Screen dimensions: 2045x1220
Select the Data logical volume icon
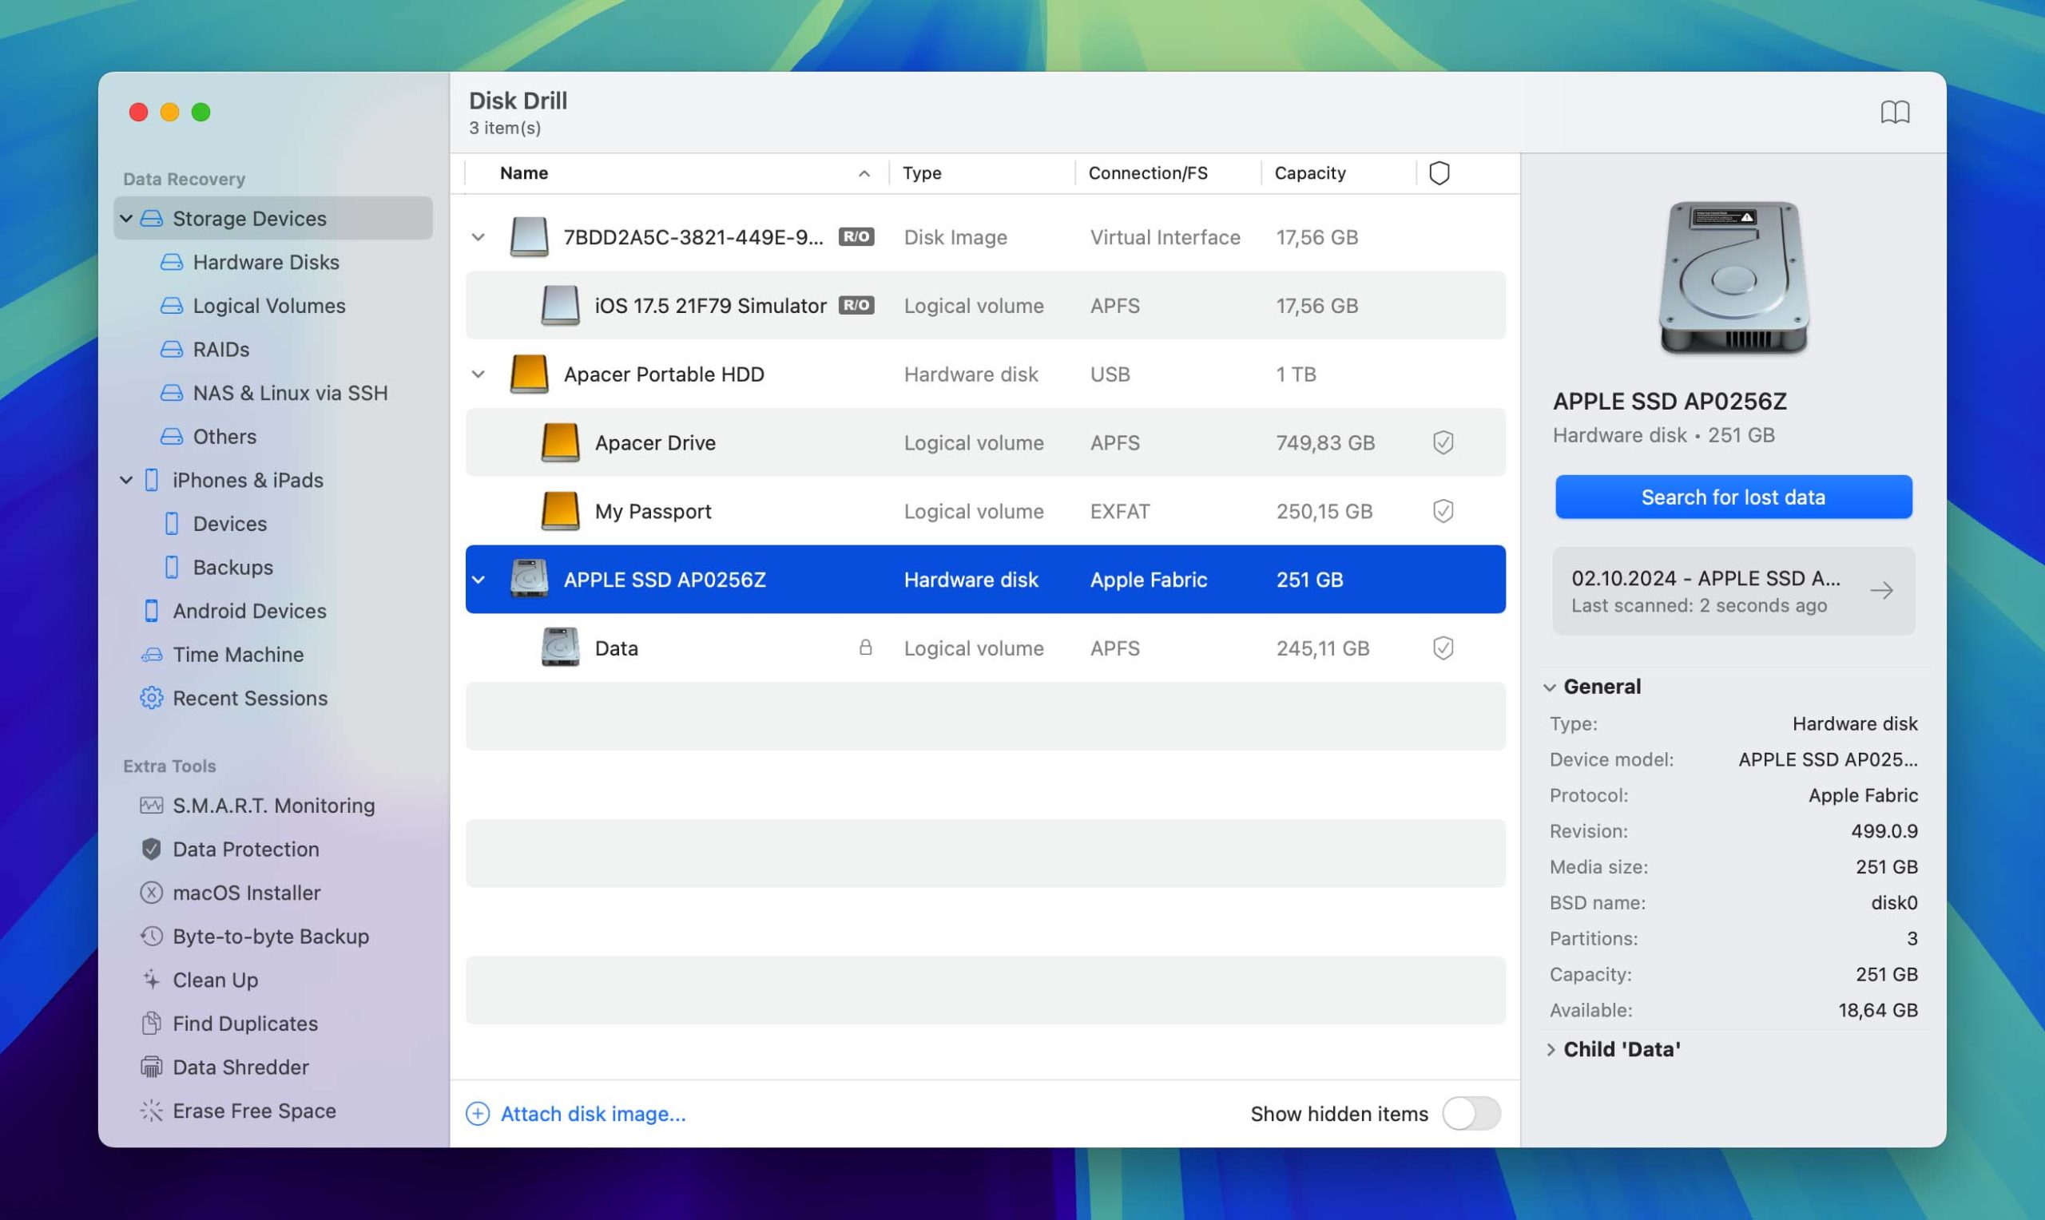[x=560, y=648]
